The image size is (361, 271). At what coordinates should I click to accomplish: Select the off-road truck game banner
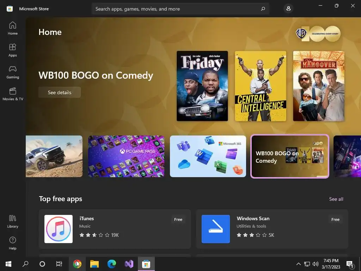pyautogui.click(x=54, y=156)
